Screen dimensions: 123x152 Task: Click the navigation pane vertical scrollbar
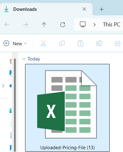(15, 105)
